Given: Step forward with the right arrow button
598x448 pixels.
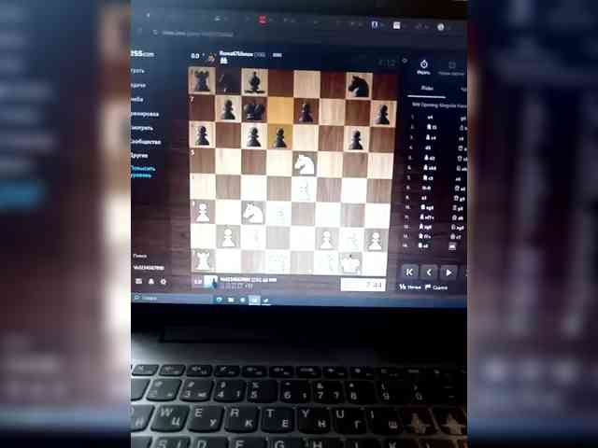Looking at the screenshot, I should (x=448, y=273).
